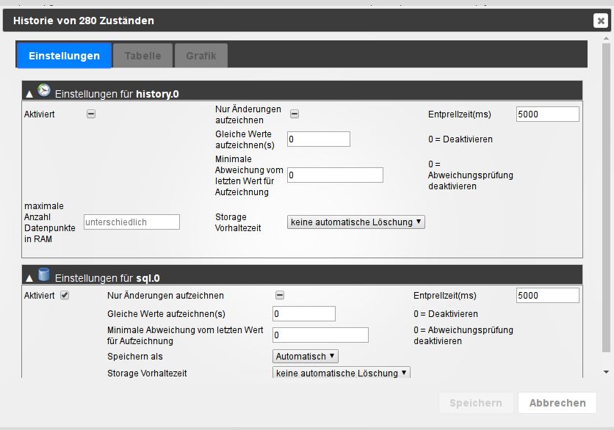Open sql.0 Storage Vorhaltezeit dropdown
The height and width of the screenshot is (430, 614).
tap(342, 373)
